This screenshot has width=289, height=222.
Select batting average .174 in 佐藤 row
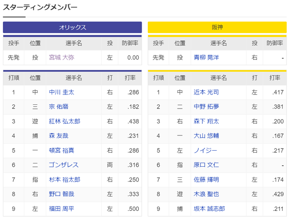[278, 179]
